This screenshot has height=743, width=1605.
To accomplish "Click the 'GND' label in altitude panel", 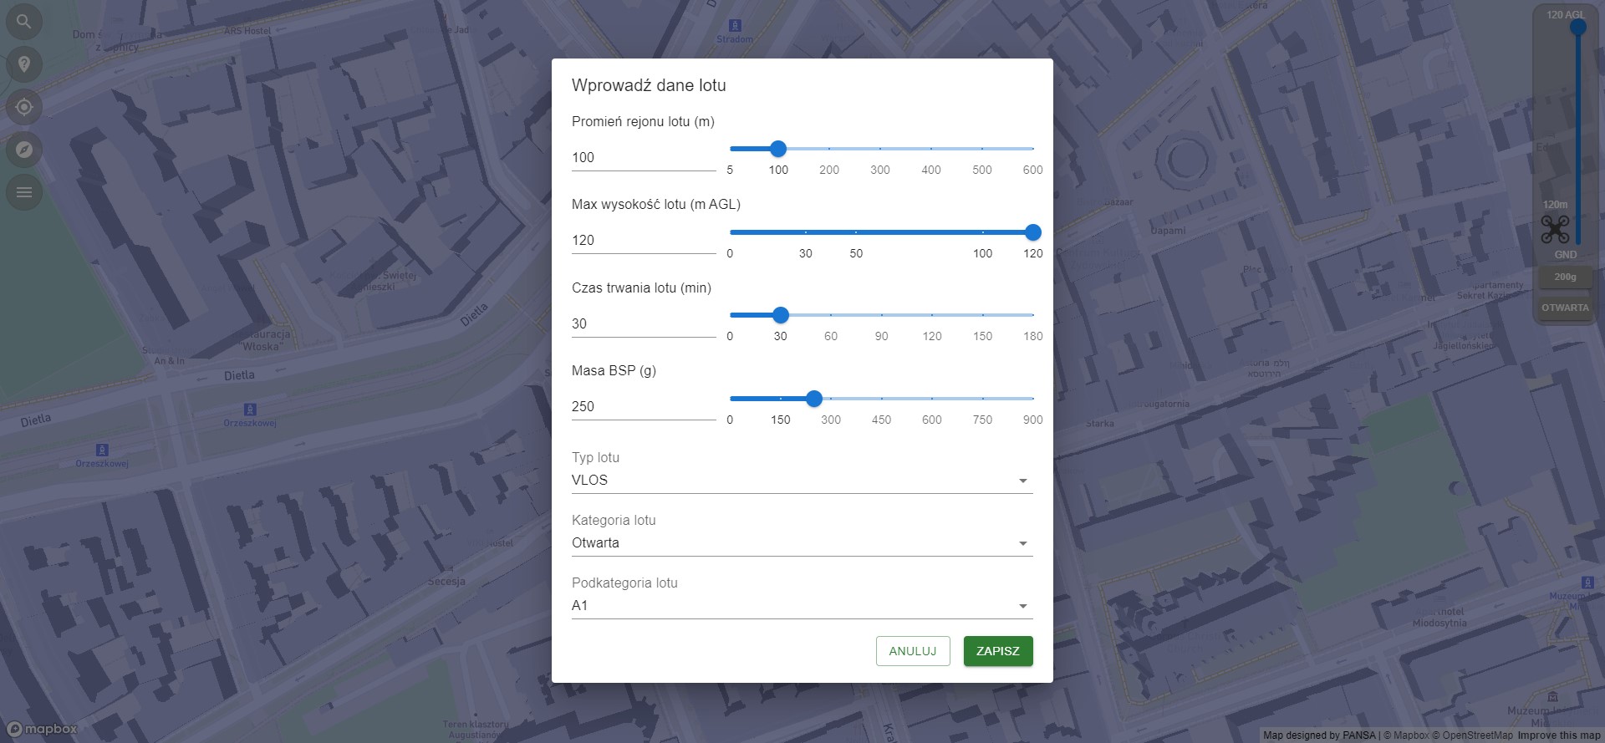I will [x=1566, y=255].
